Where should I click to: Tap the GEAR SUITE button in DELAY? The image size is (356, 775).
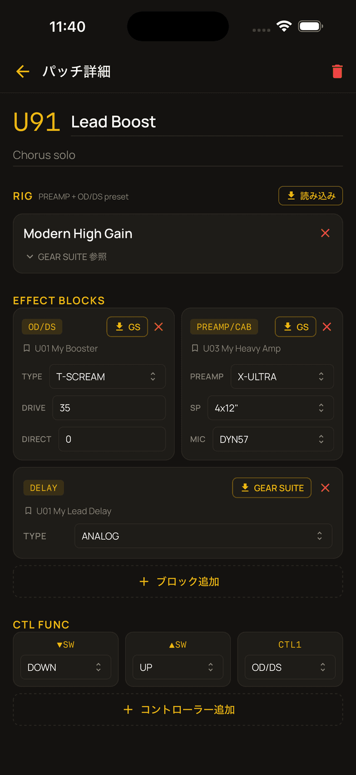pos(271,488)
